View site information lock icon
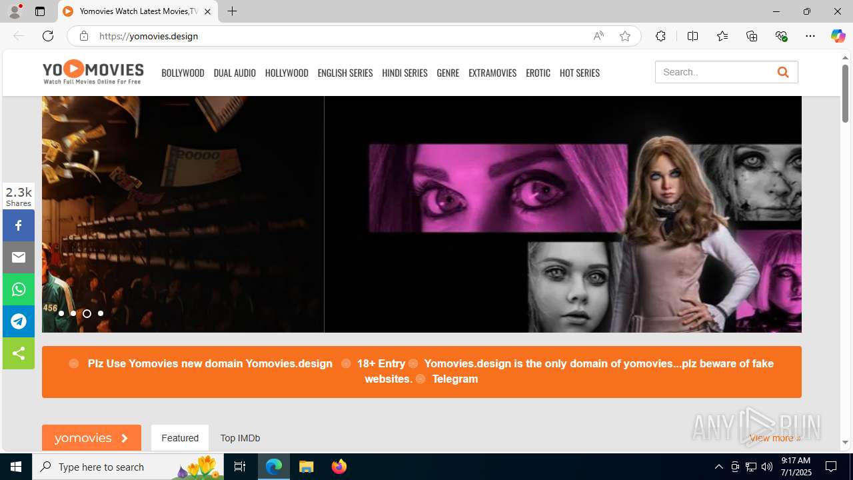This screenshot has height=480, width=853. [83, 36]
